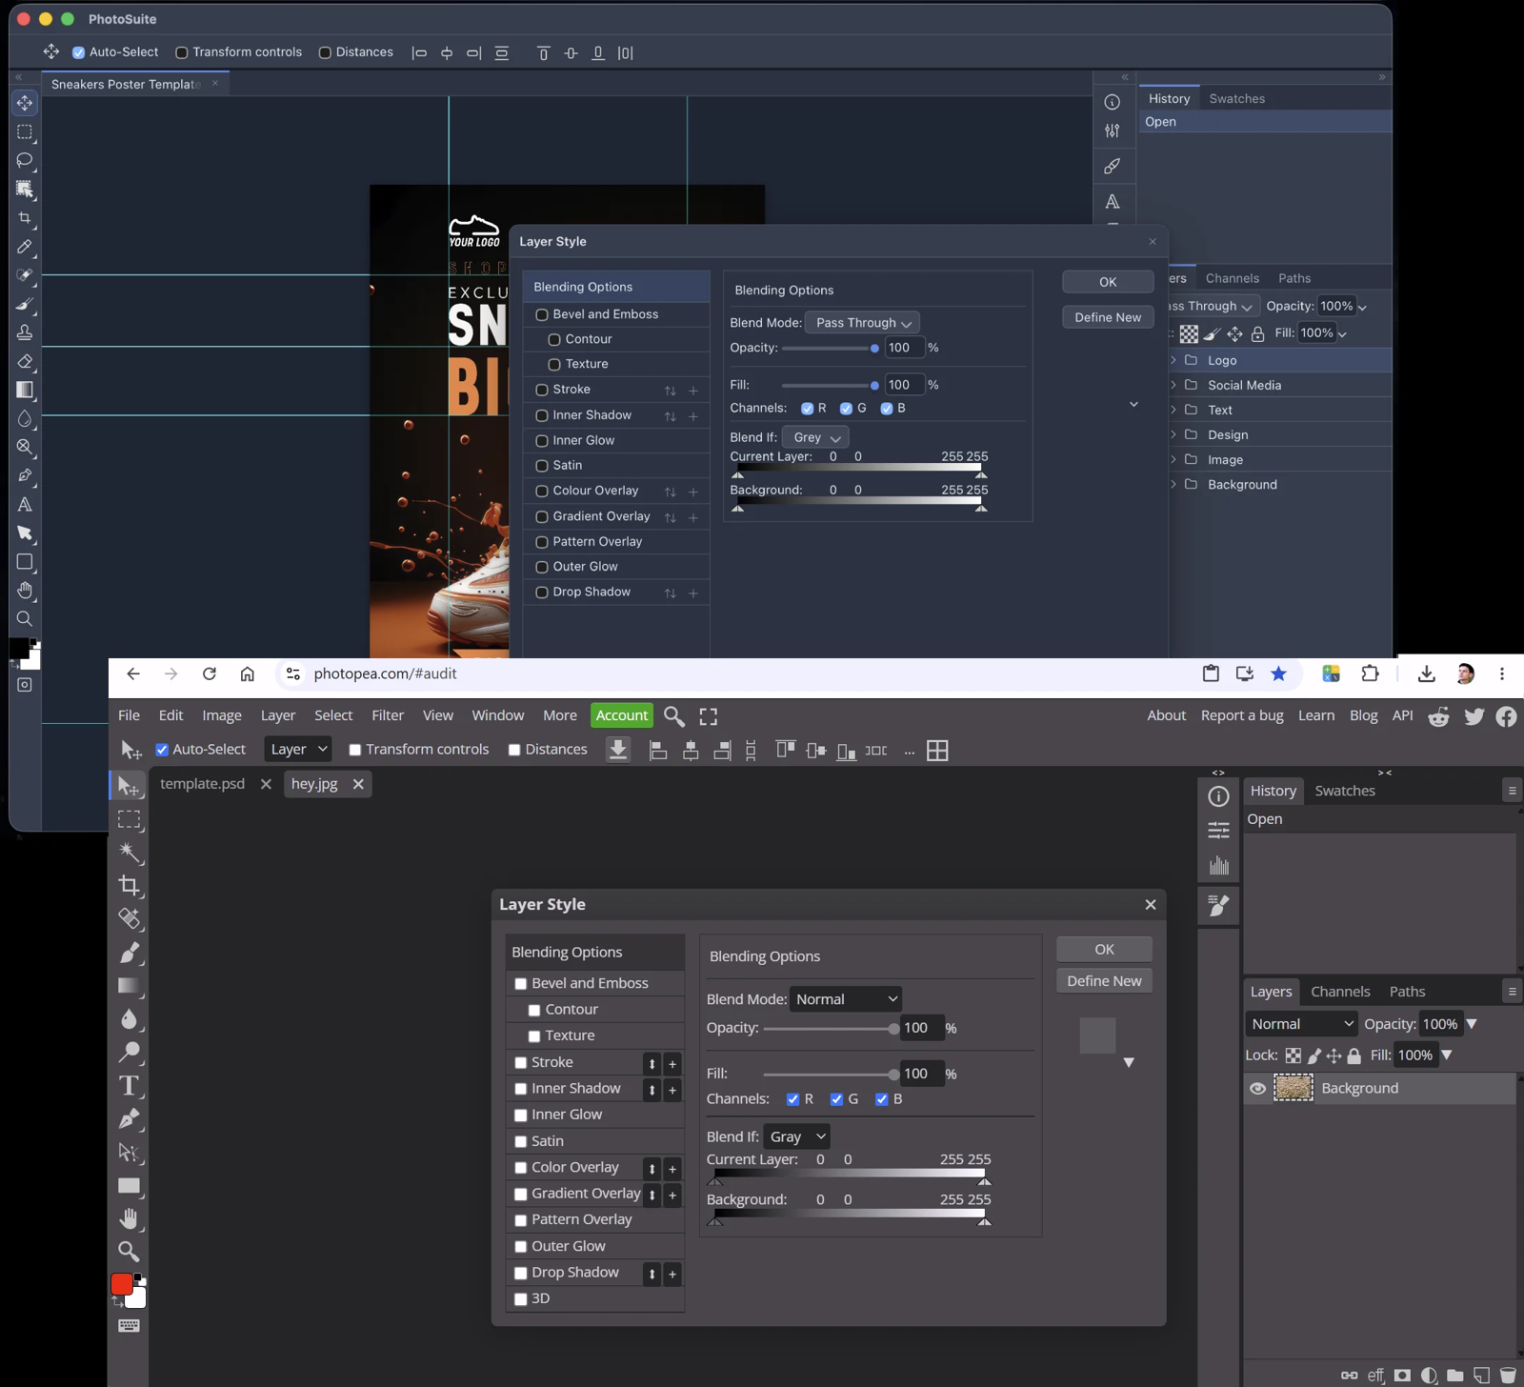The image size is (1524, 1387).
Task: Select Photopea's Zoom tool
Action: click(130, 1252)
